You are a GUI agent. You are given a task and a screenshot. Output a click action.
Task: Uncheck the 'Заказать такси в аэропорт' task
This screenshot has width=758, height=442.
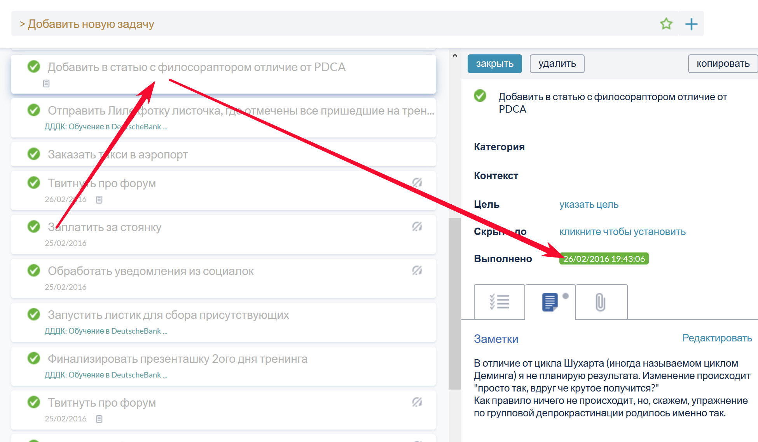coord(34,154)
